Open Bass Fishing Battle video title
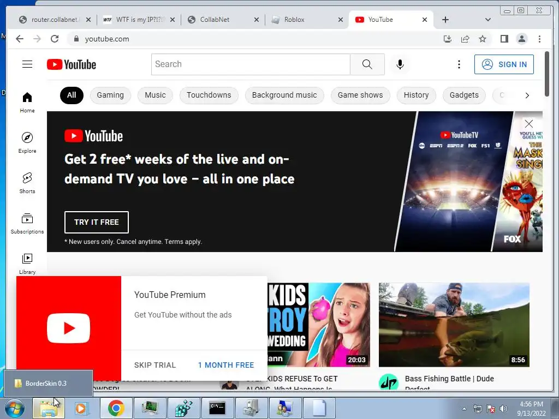This screenshot has width=559, height=419. [x=449, y=382]
